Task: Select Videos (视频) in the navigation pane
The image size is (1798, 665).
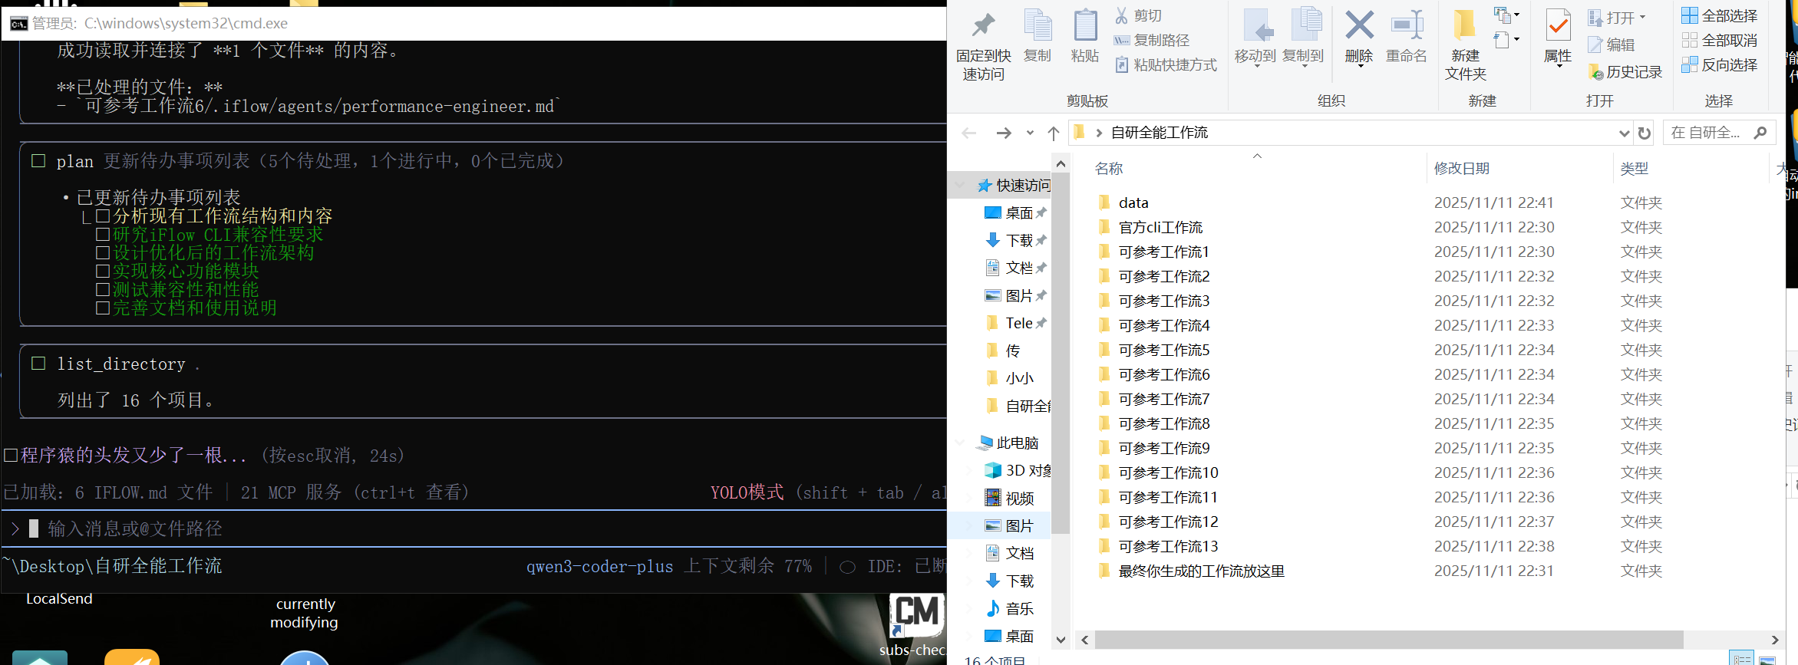Action: coord(1019,498)
